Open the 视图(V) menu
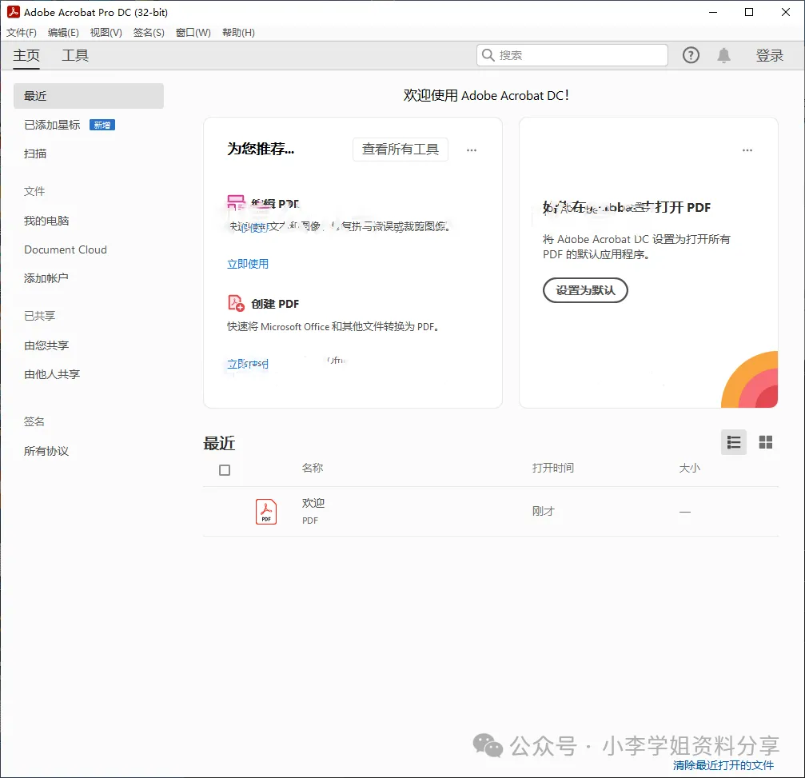Viewport: 805px width, 778px height. click(106, 32)
